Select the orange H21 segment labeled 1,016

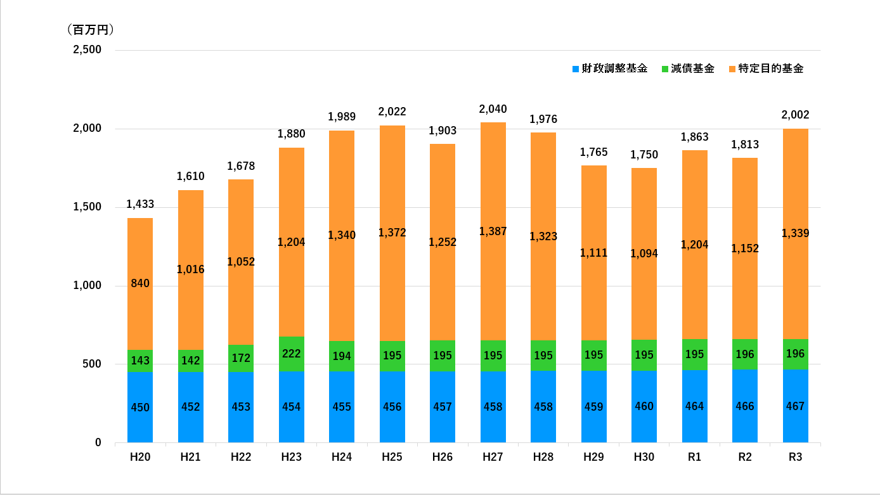(191, 270)
